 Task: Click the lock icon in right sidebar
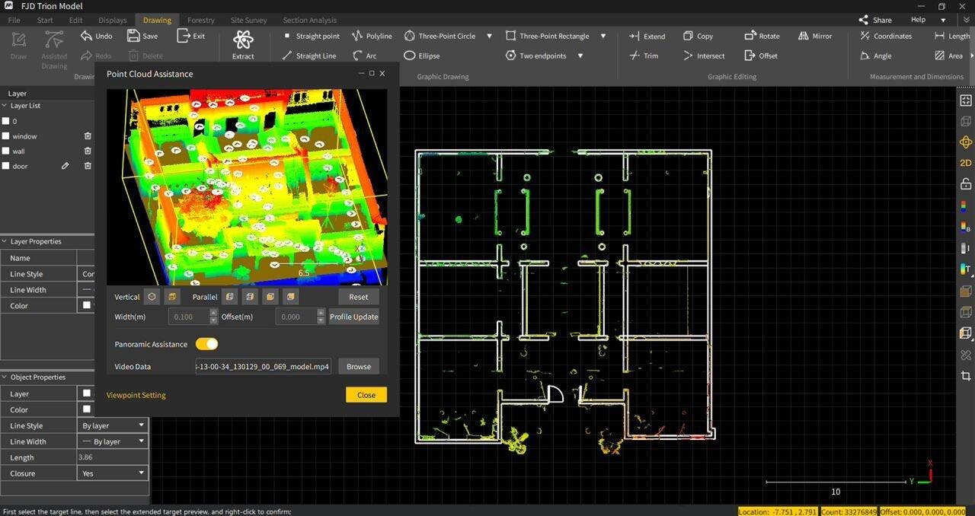click(965, 183)
